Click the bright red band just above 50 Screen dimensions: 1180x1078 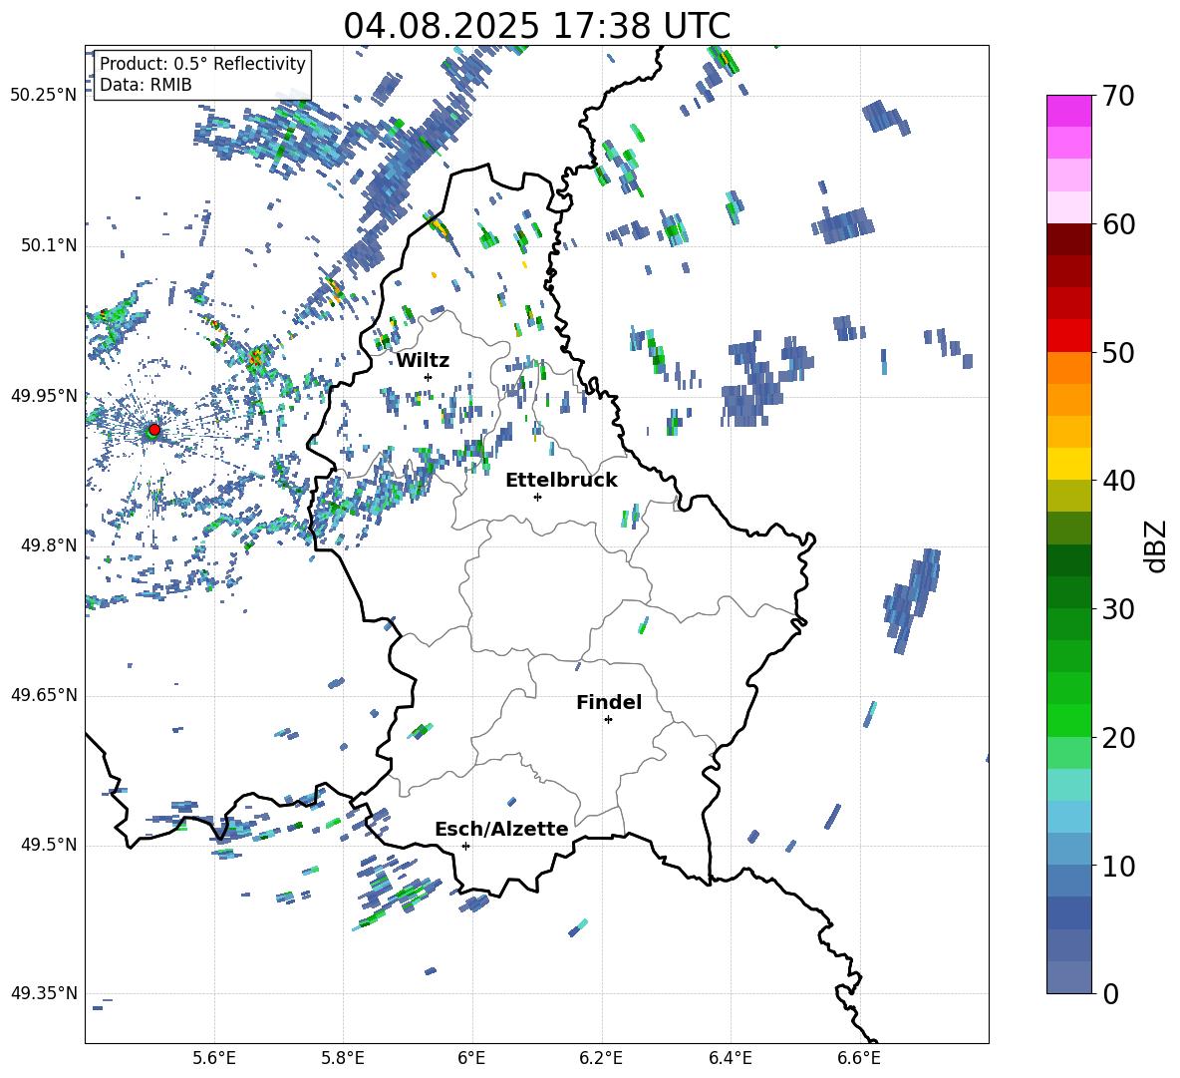[x=1069, y=336]
